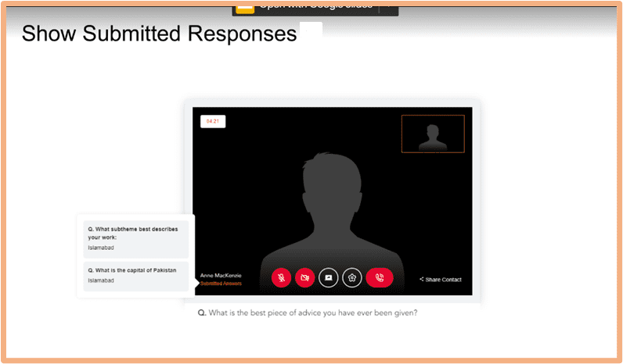This screenshot has width=623, height=364.
Task: Click the Share Contact link
Action: click(x=444, y=280)
